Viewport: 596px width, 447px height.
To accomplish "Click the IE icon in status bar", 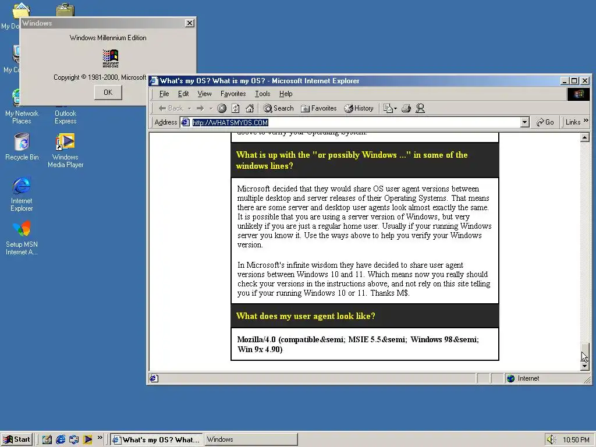I will click(154, 378).
